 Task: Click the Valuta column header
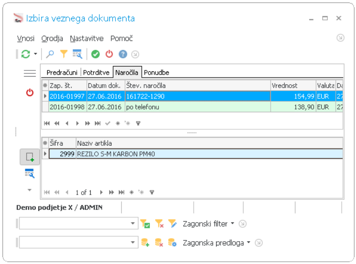point(326,86)
